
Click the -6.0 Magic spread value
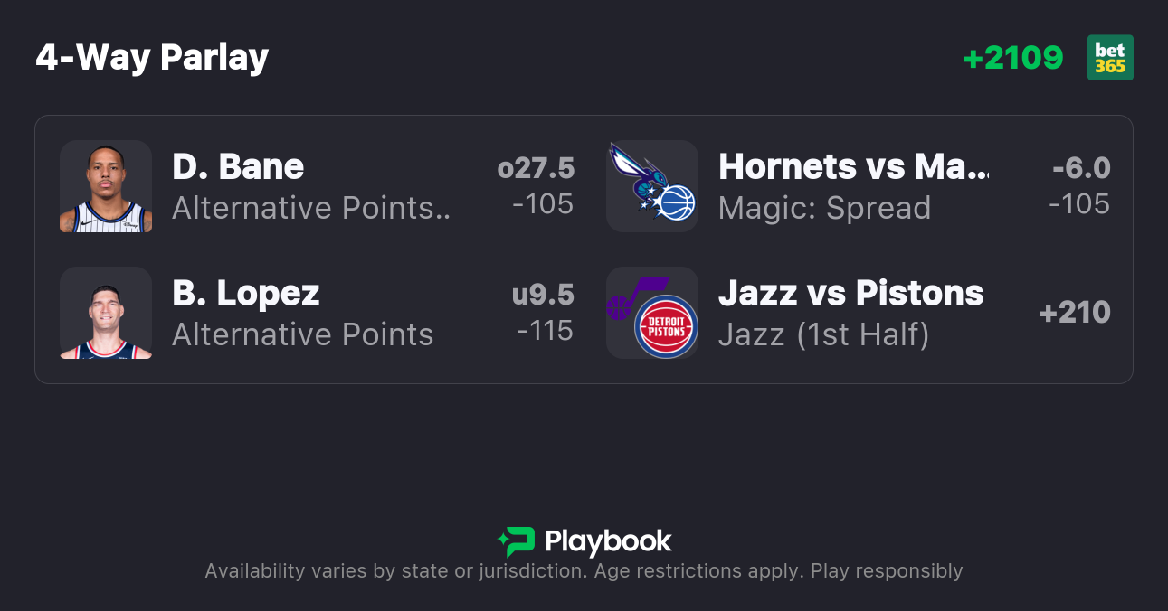(x=1081, y=168)
